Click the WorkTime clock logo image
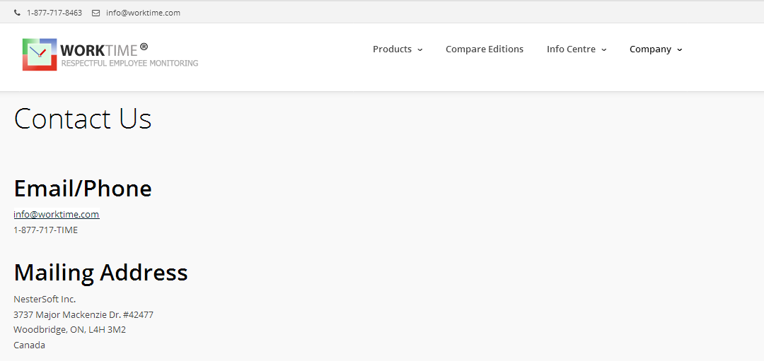The width and height of the screenshot is (764, 361). pyautogui.click(x=40, y=54)
